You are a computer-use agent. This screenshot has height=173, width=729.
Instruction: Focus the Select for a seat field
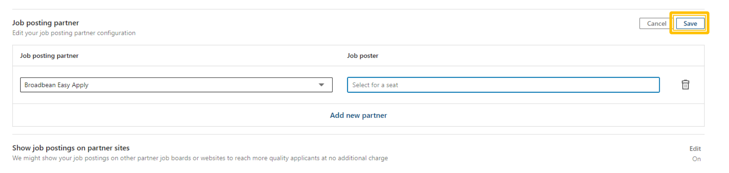[503, 85]
